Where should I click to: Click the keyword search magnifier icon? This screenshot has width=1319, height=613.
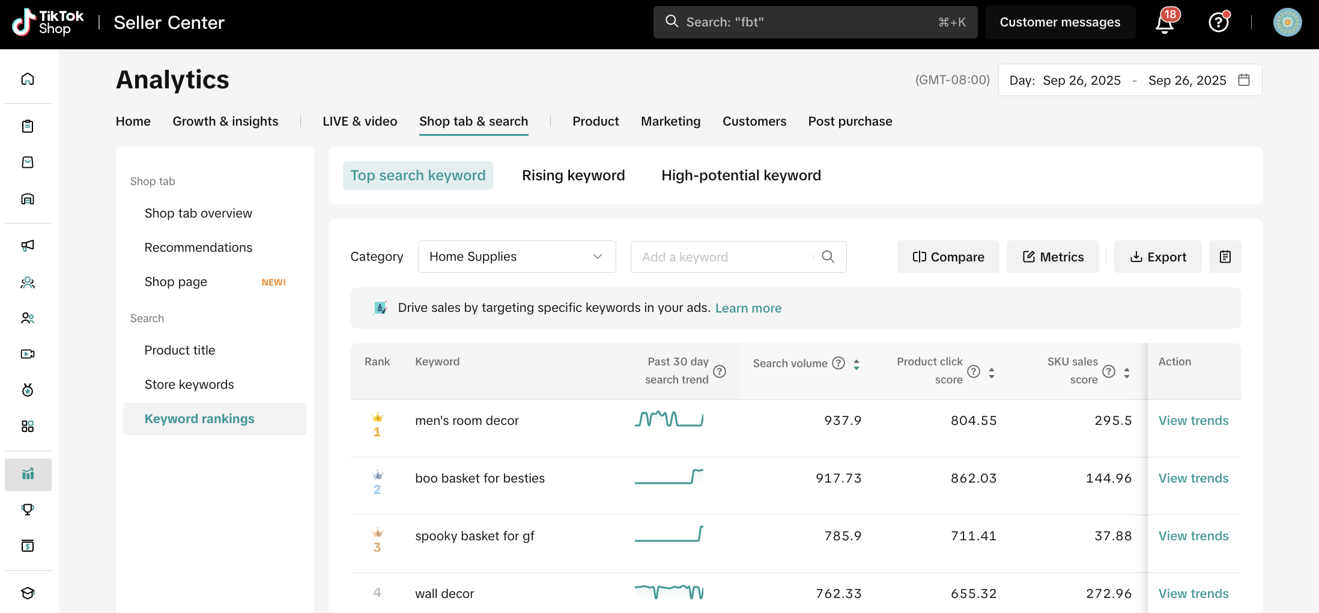point(828,257)
